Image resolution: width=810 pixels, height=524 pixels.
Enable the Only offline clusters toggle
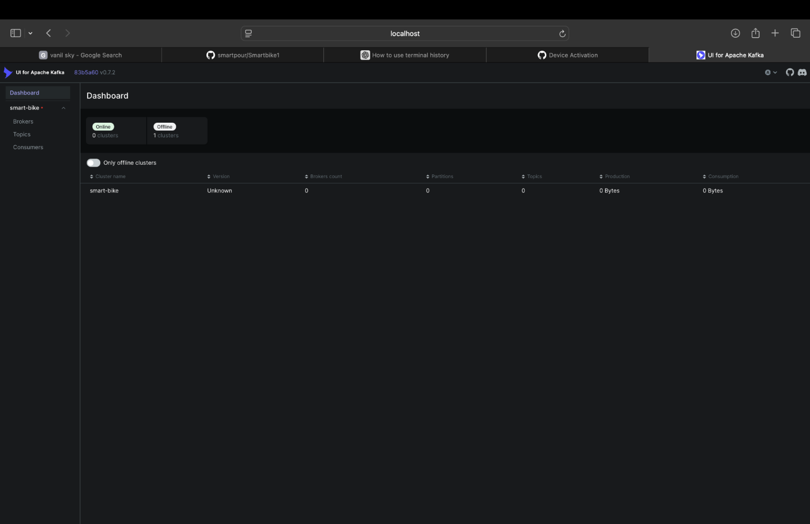[93, 162]
